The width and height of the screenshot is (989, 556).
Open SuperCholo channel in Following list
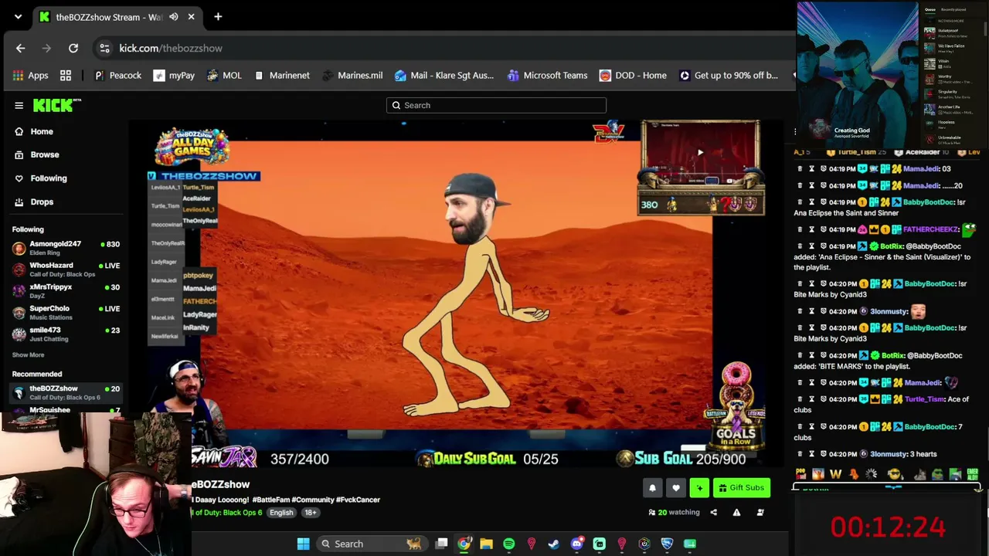(x=66, y=313)
